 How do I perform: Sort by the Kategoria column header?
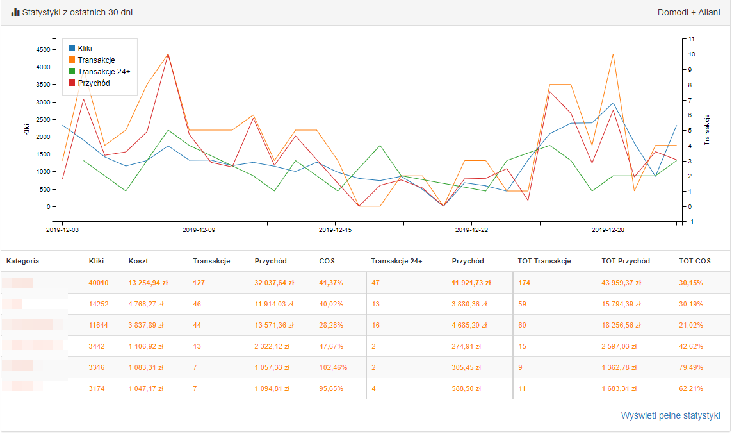click(x=23, y=261)
